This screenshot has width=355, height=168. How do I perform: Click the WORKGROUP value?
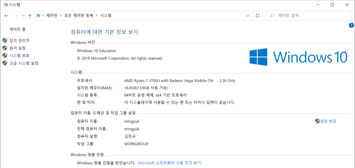[x=136, y=144]
